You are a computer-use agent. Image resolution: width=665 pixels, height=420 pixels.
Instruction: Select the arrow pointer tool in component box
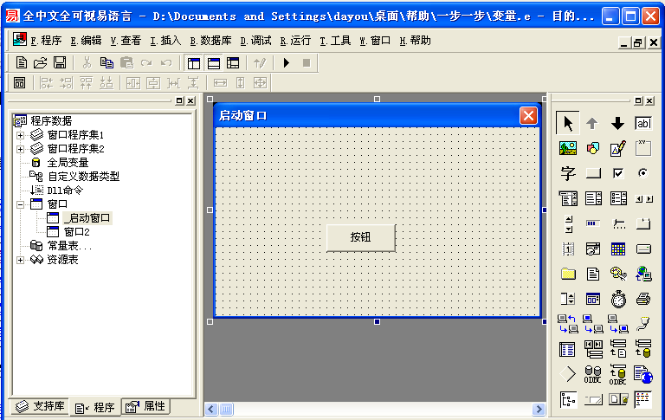pos(567,124)
